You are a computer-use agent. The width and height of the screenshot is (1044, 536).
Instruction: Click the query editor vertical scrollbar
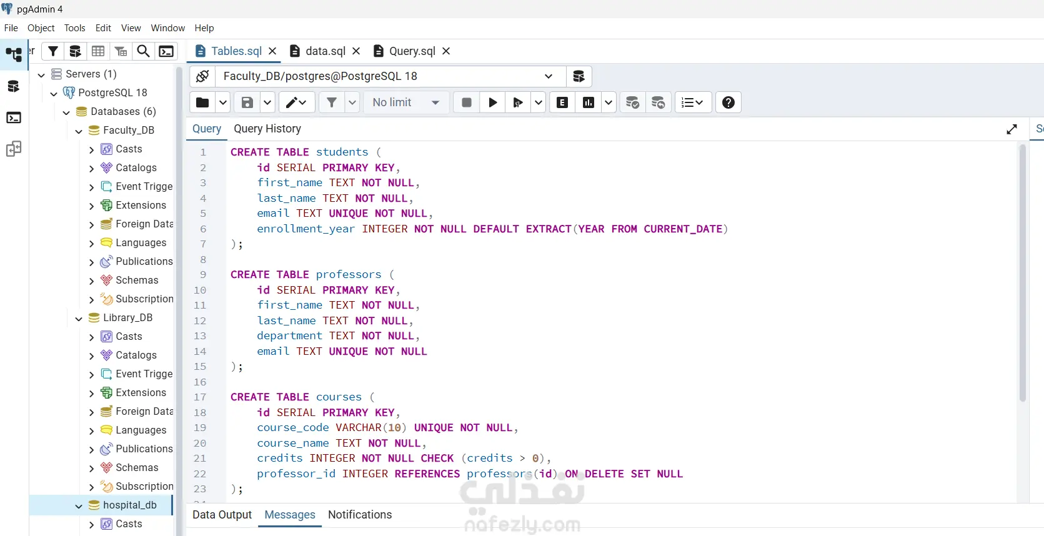[1023, 274]
